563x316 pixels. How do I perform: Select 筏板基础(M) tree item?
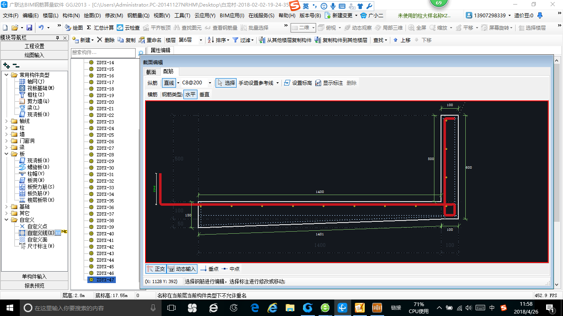coord(37,88)
